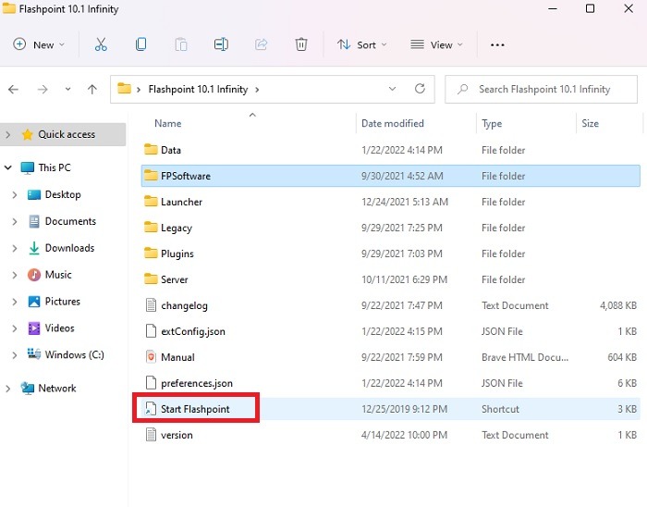Click the Paste clipboard icon

pos(181,44)
